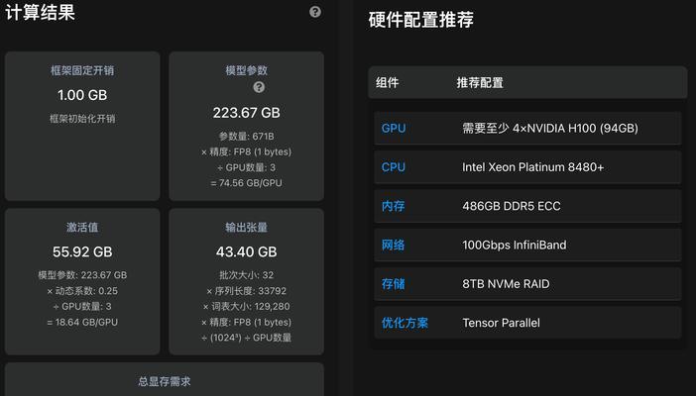The width and height of the screenshot is (696, 396).
Task: Click the 词表大小: 129,280 line
Action: coord(246,307)
